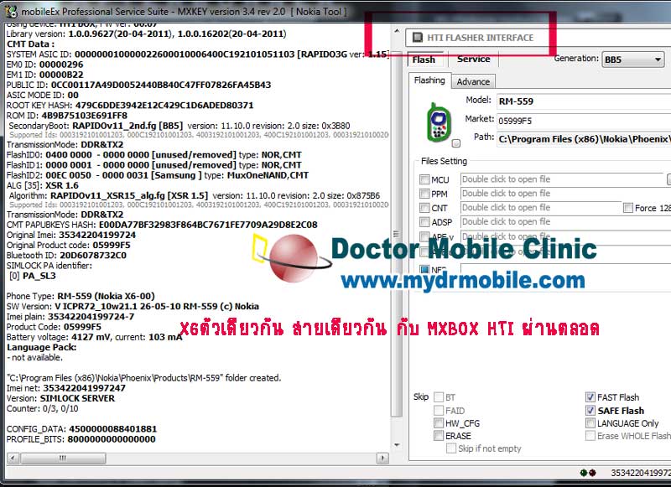This screenshot has height=487, width=671.
Task: Click the Imei net log line
Action: (66, 388)
